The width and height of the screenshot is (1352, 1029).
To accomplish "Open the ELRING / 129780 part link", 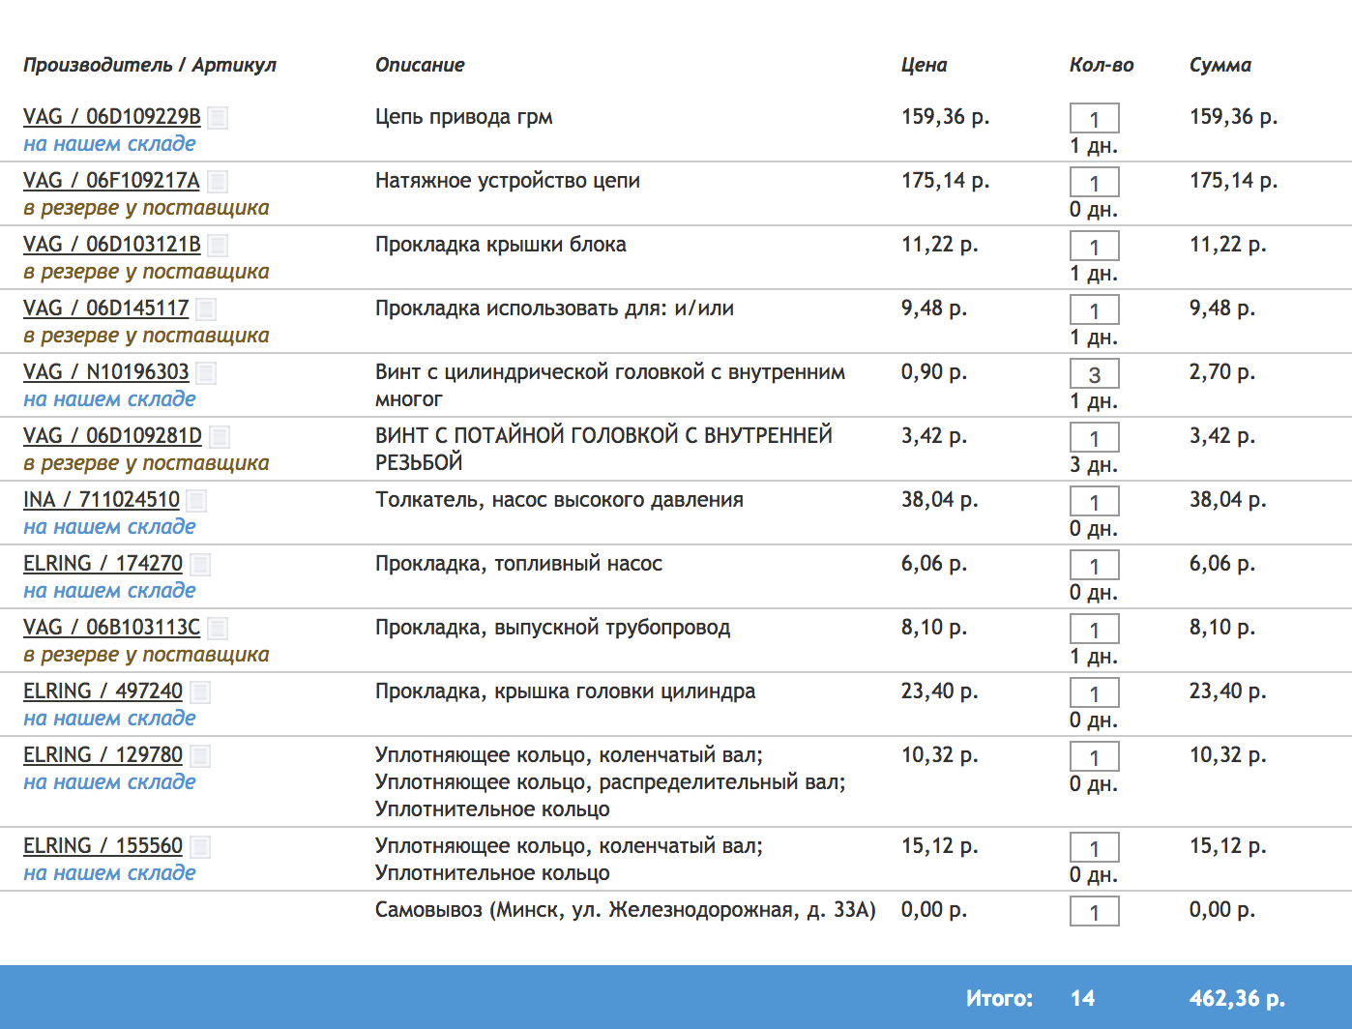I will pyautogui.click(x=103, y=755).
